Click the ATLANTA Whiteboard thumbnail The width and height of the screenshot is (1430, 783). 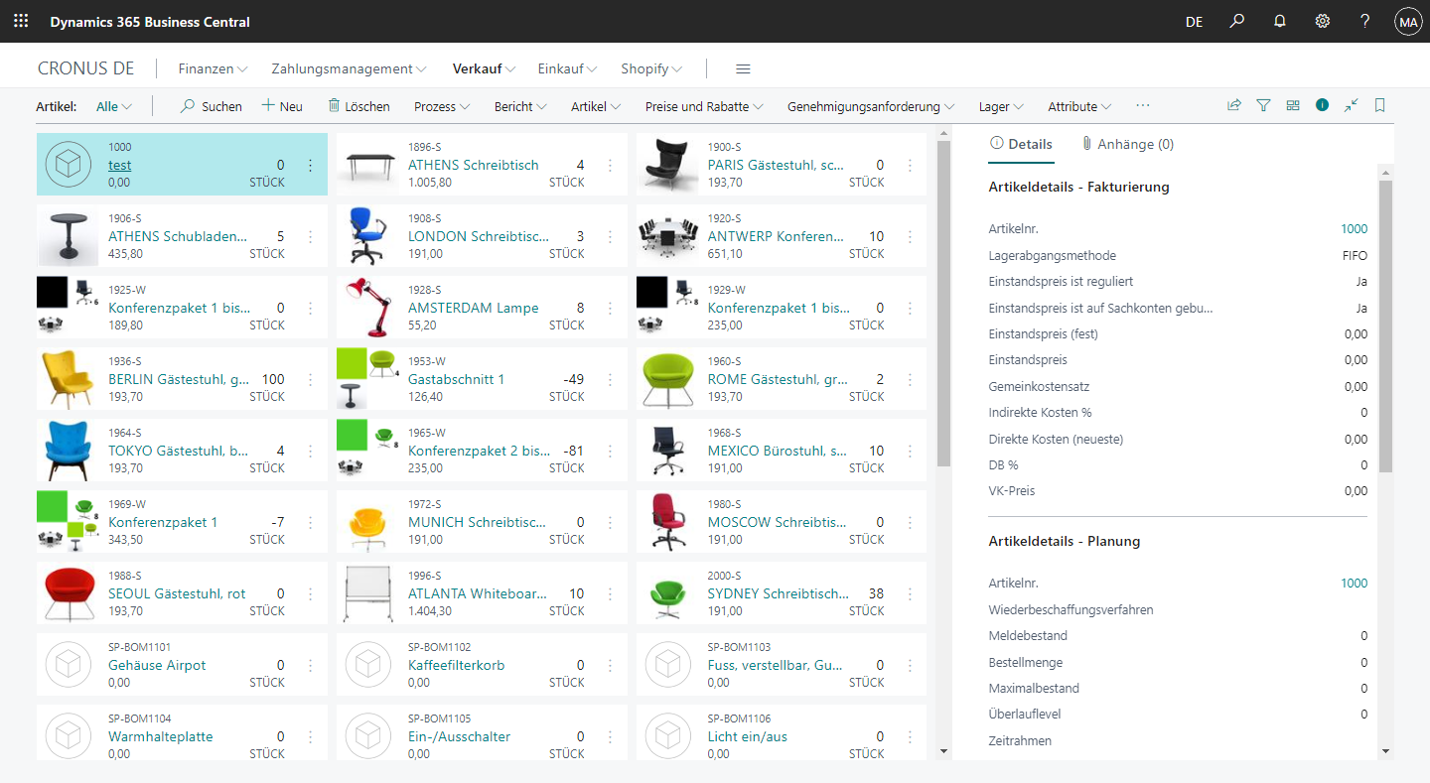(x=367, y=593)
